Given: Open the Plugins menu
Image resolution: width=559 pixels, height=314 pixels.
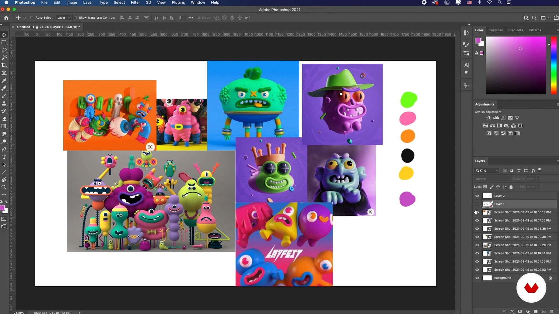Looking at the screenshot, I should 178,3.
